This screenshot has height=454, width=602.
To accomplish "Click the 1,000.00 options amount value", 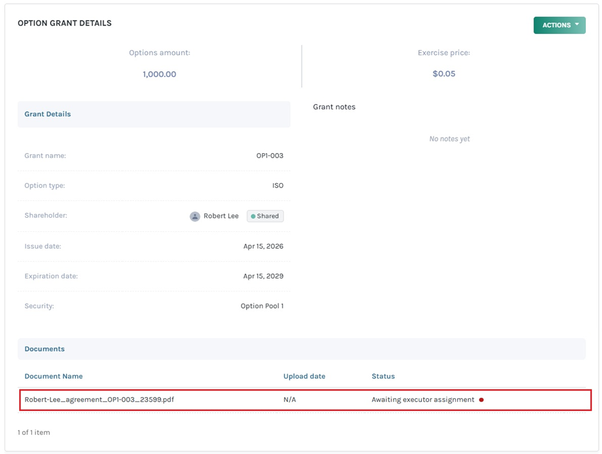I will pos(159,74).
